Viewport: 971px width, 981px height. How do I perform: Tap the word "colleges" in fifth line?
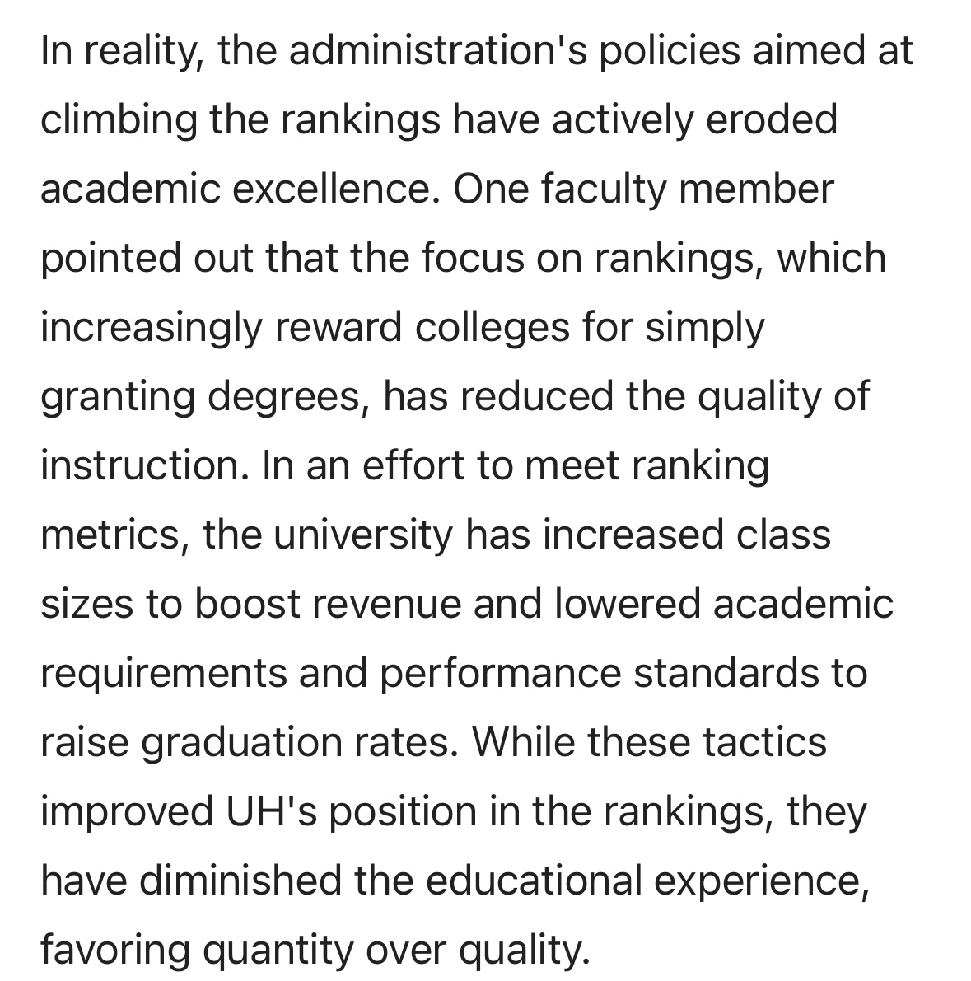[493, 329]
